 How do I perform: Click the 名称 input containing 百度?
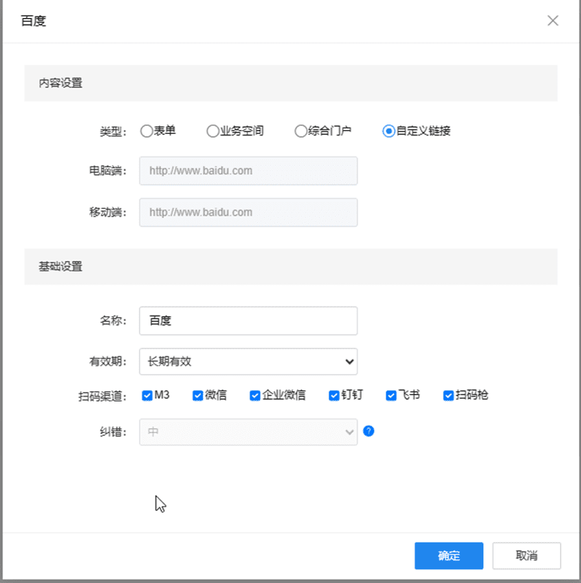click(x=248, y=321)
